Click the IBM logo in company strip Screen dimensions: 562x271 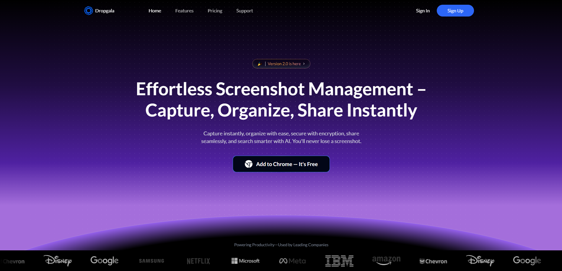[x=339, y=261]
